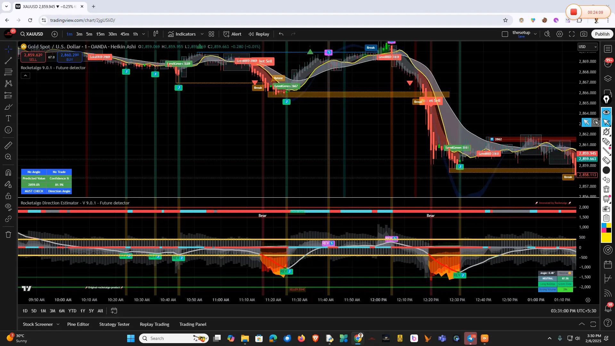The image size is (615, 346).
Task: Collapse the indicator legend chevron
Action: pyautogui.click(x=25, y=76)
